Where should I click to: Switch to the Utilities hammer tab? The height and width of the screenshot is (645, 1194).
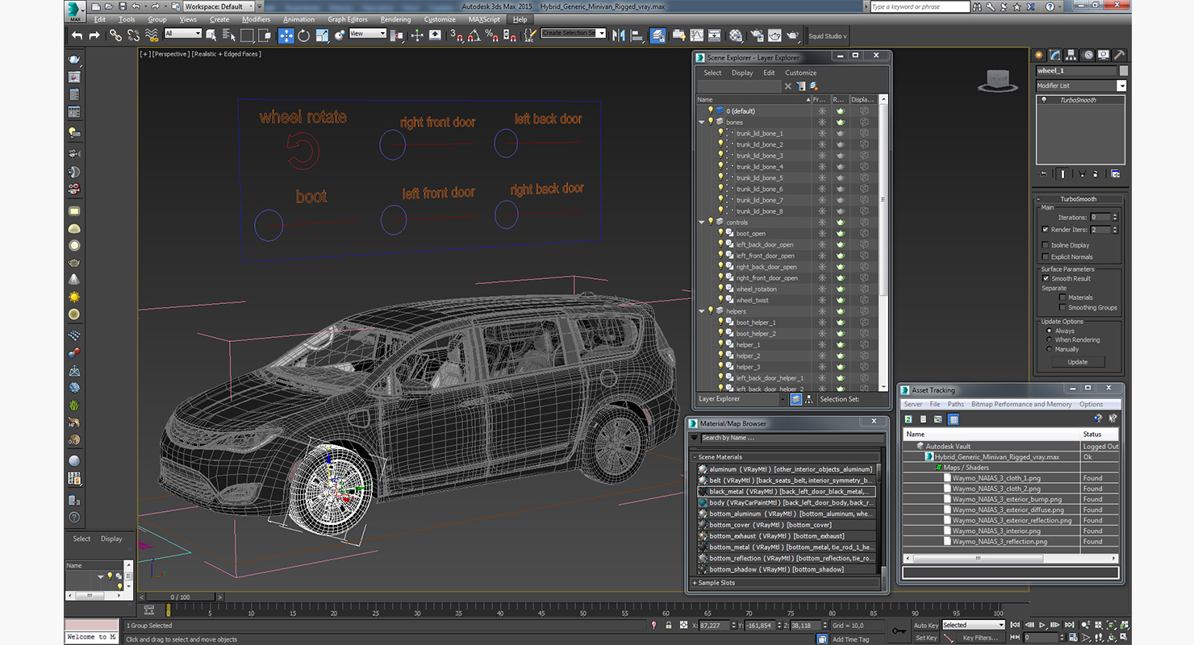click(x=1120, y=55)
